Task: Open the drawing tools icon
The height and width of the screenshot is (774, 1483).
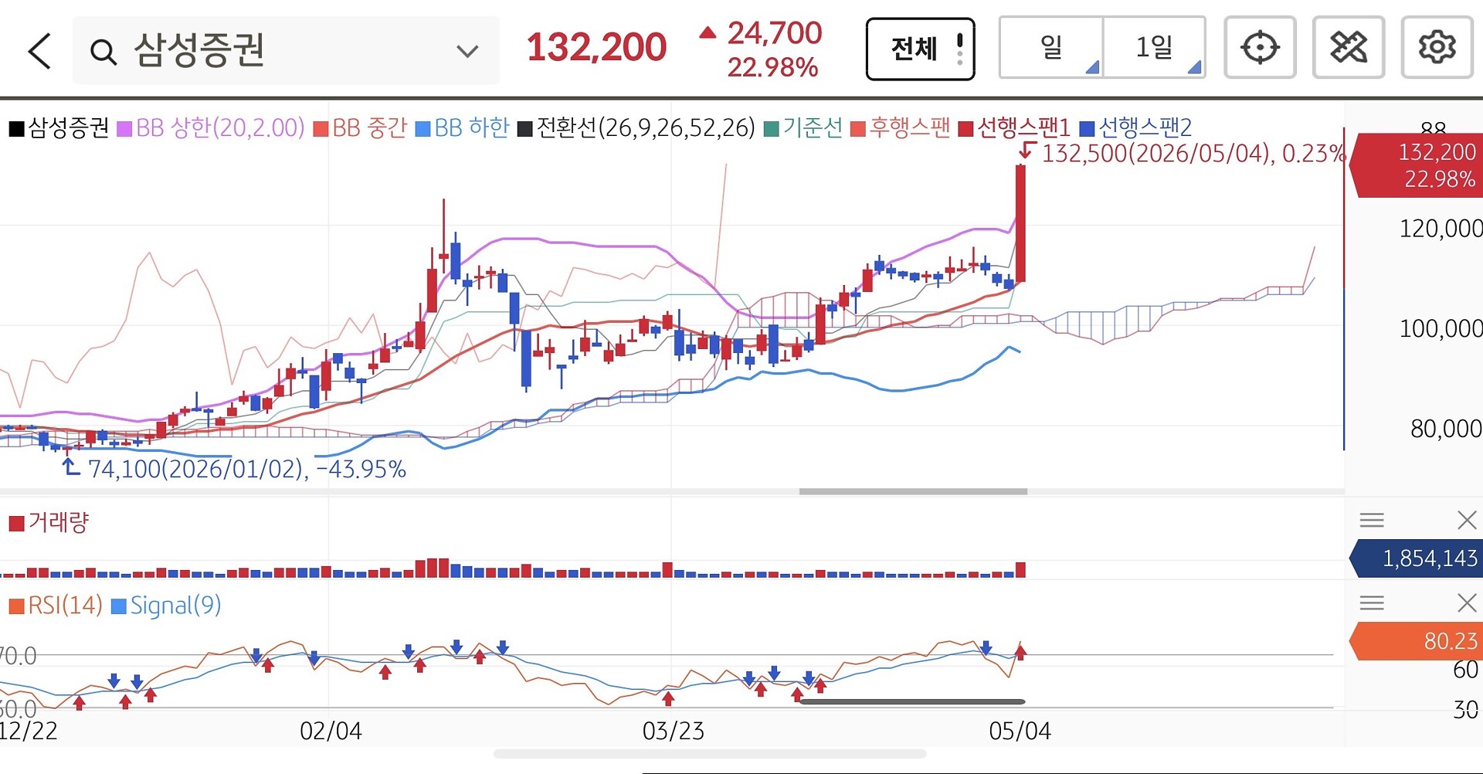Action: point(1349,48)
